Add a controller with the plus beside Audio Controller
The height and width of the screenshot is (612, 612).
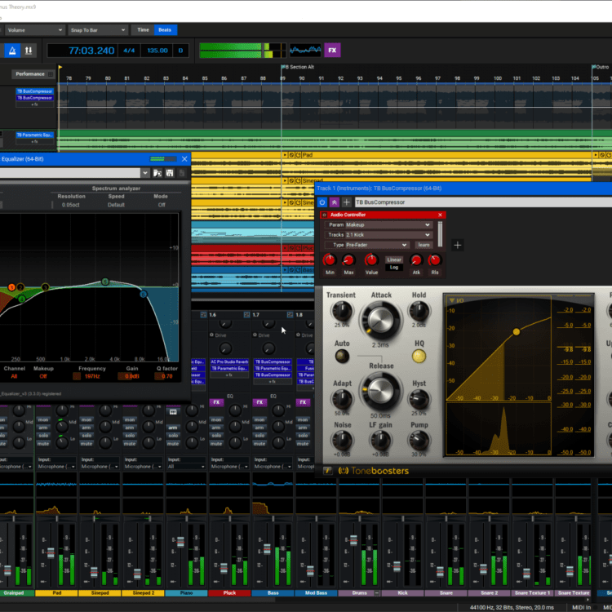[x=458, y=245]
